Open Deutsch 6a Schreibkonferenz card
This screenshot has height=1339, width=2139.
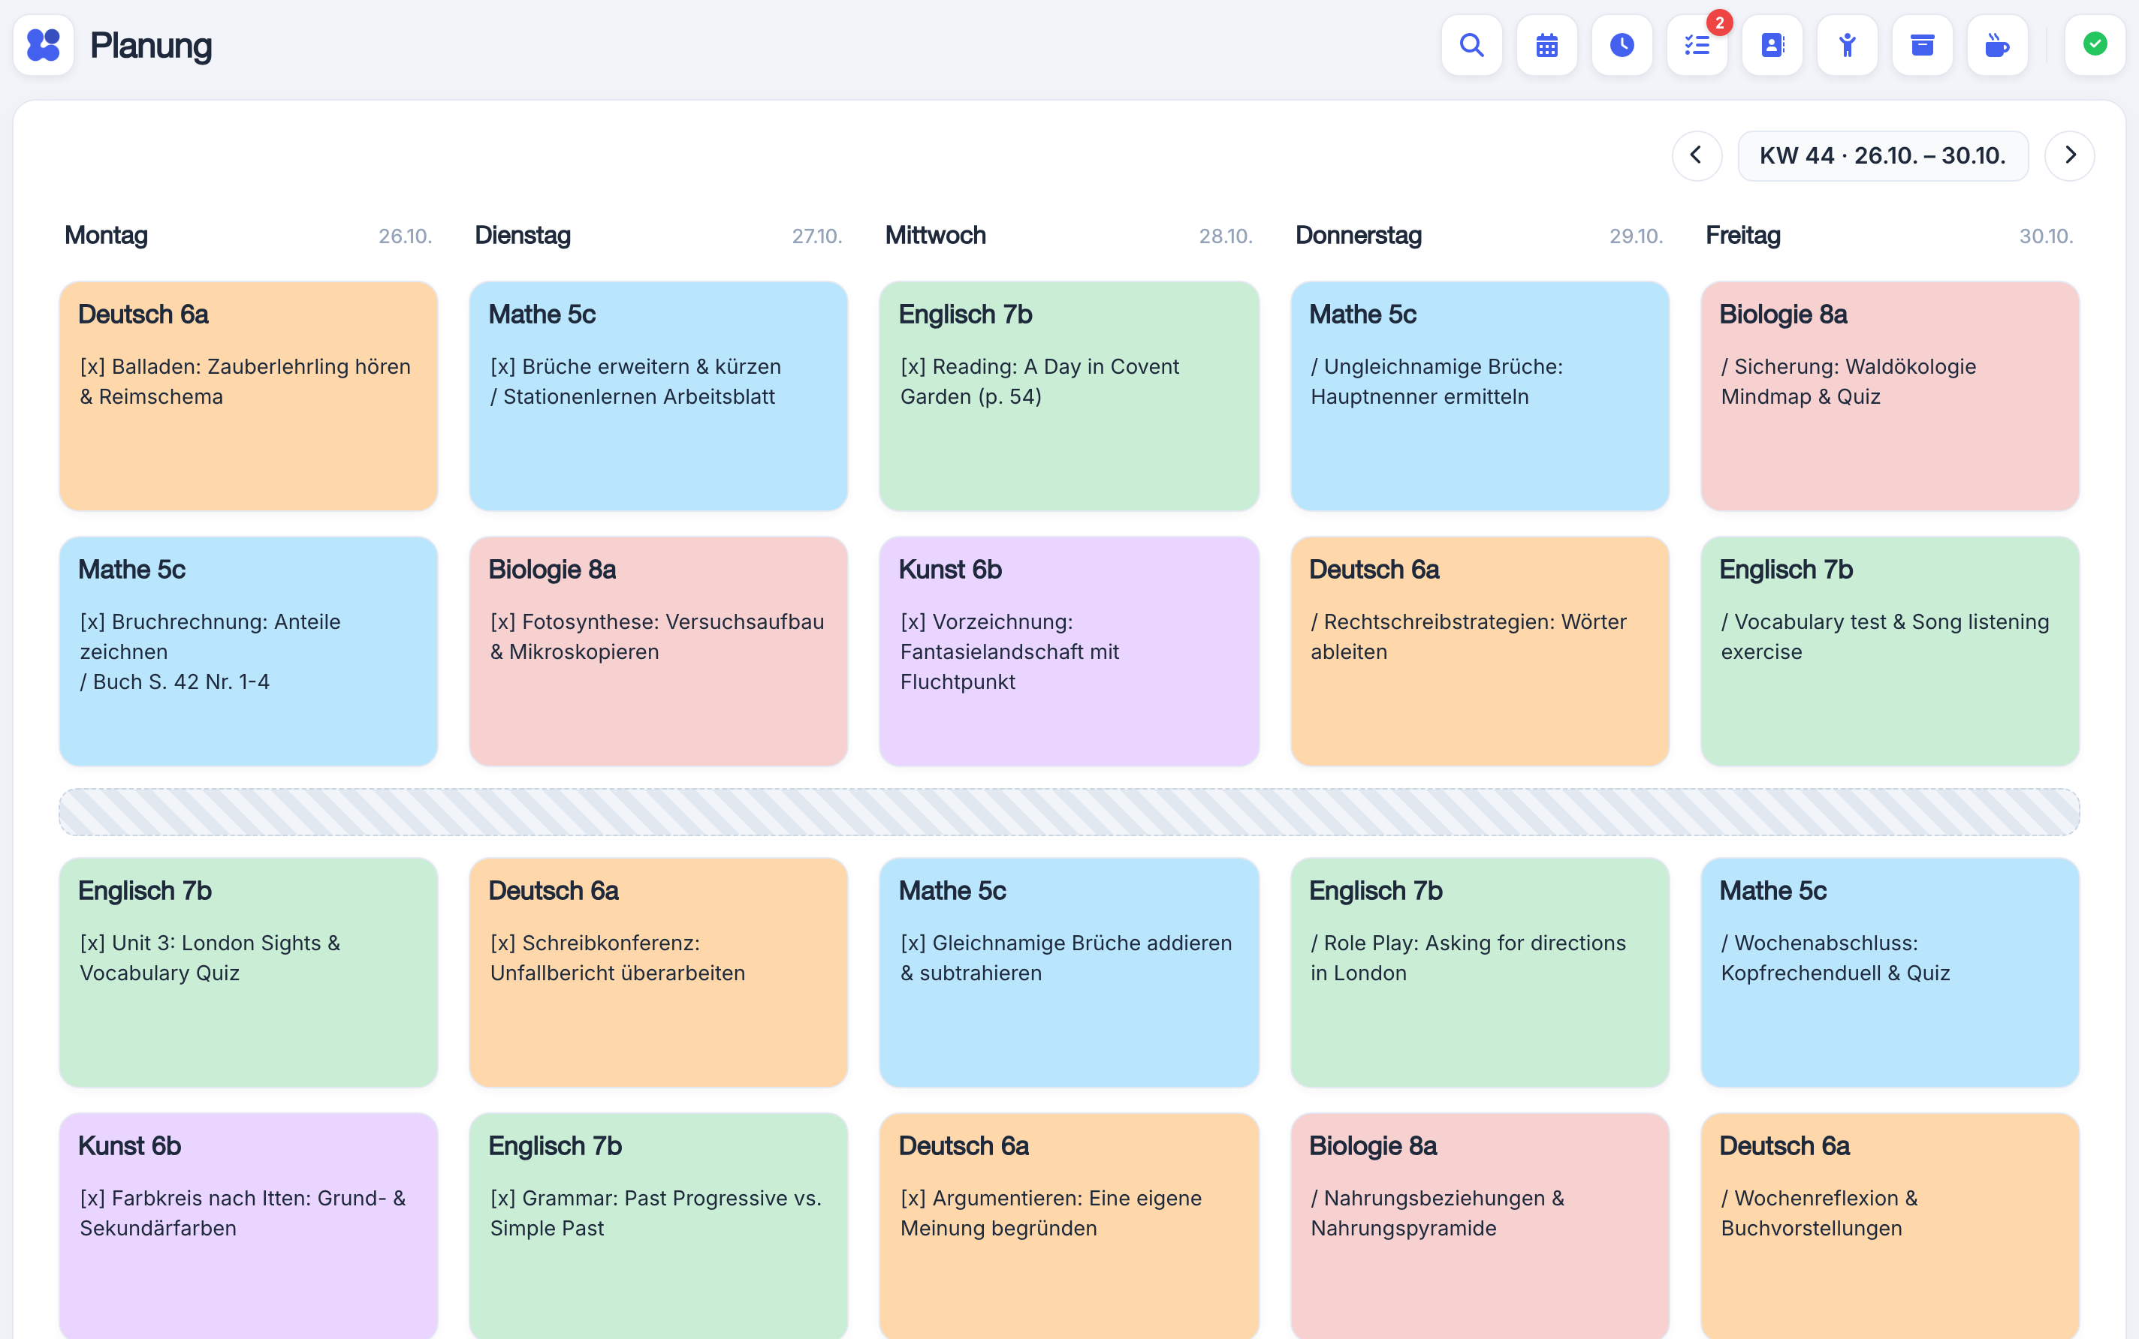[x=659, y=973]
